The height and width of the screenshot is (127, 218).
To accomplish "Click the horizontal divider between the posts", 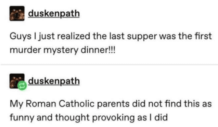I will tap(109, 65).
